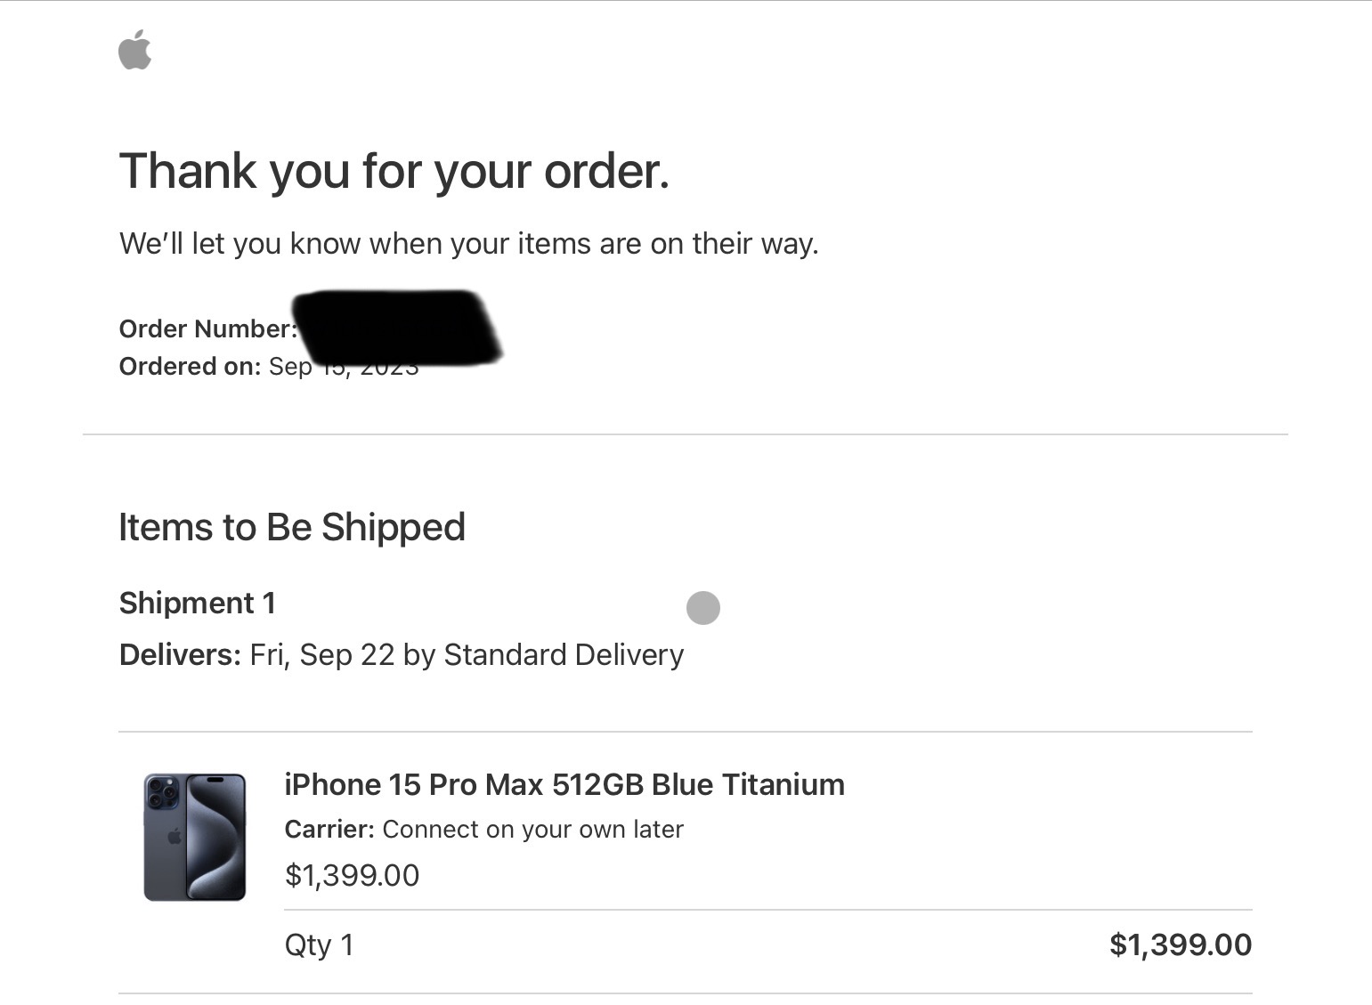Open the iPhone 15 Pro Max product image
This screenshot has width=1372, height=1005.
click(195, 837)
